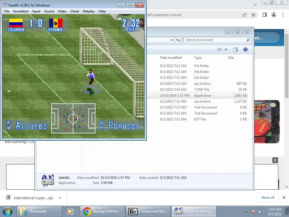This screenshot has height=217, width=289.
Task: Open Windows Media Player taskbar icon
Action: (x=70, y=211)
